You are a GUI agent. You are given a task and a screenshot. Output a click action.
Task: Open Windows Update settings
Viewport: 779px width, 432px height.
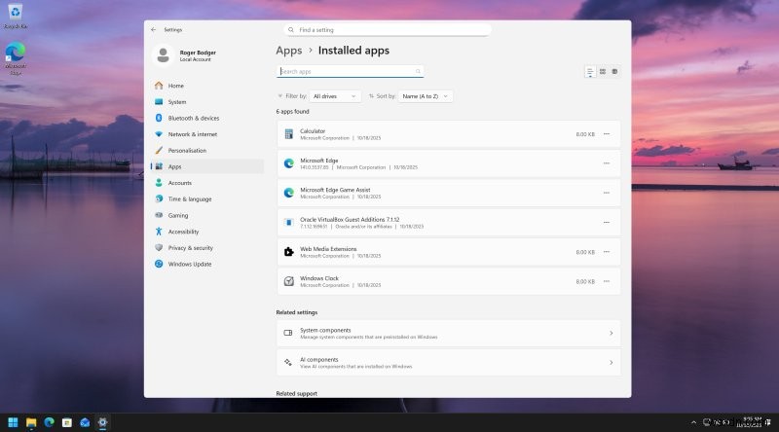(207, 265)
